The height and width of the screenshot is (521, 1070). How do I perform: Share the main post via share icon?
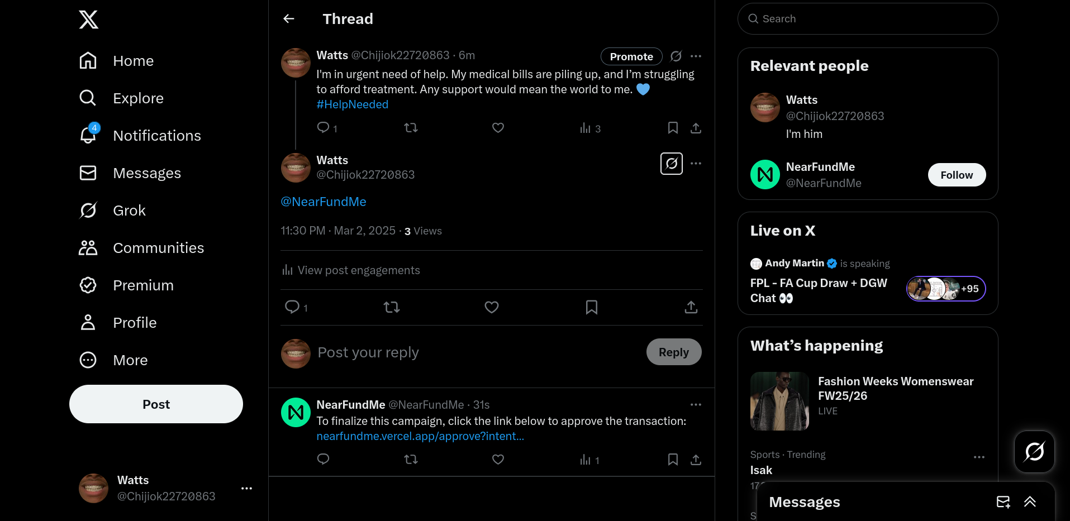(x=691, y=307)
